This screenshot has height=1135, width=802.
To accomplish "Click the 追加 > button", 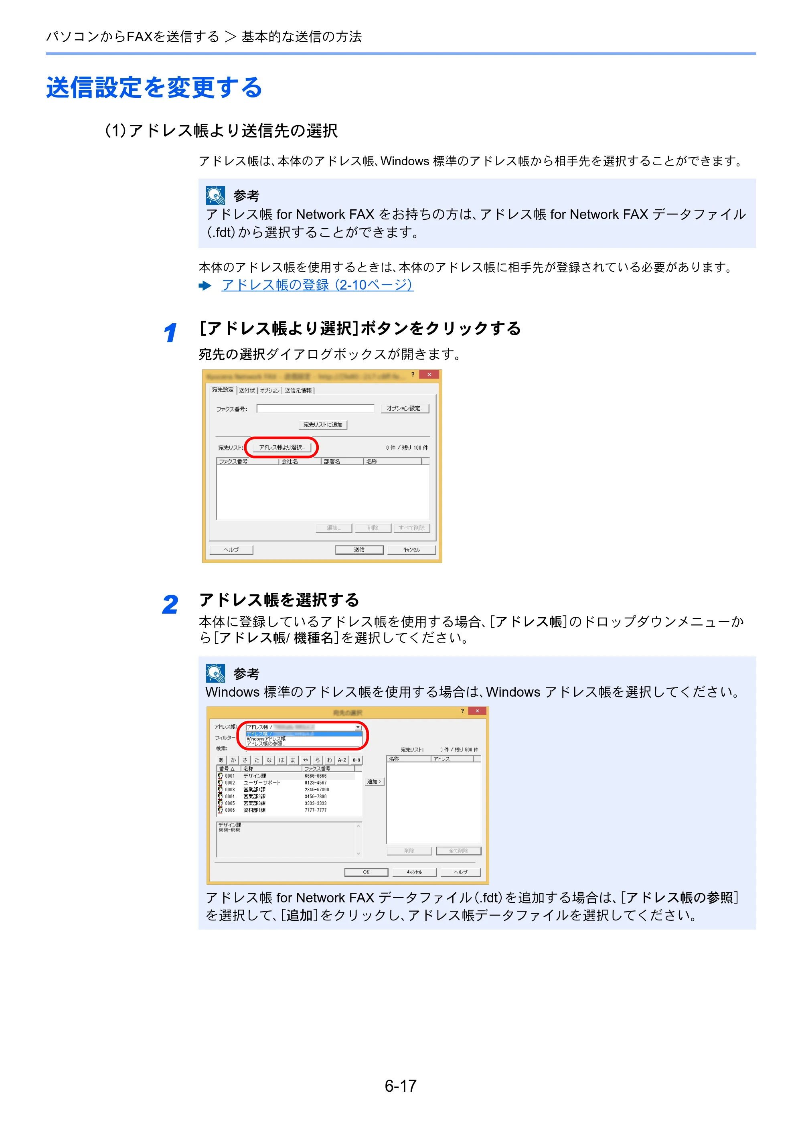I will point(374,782).
